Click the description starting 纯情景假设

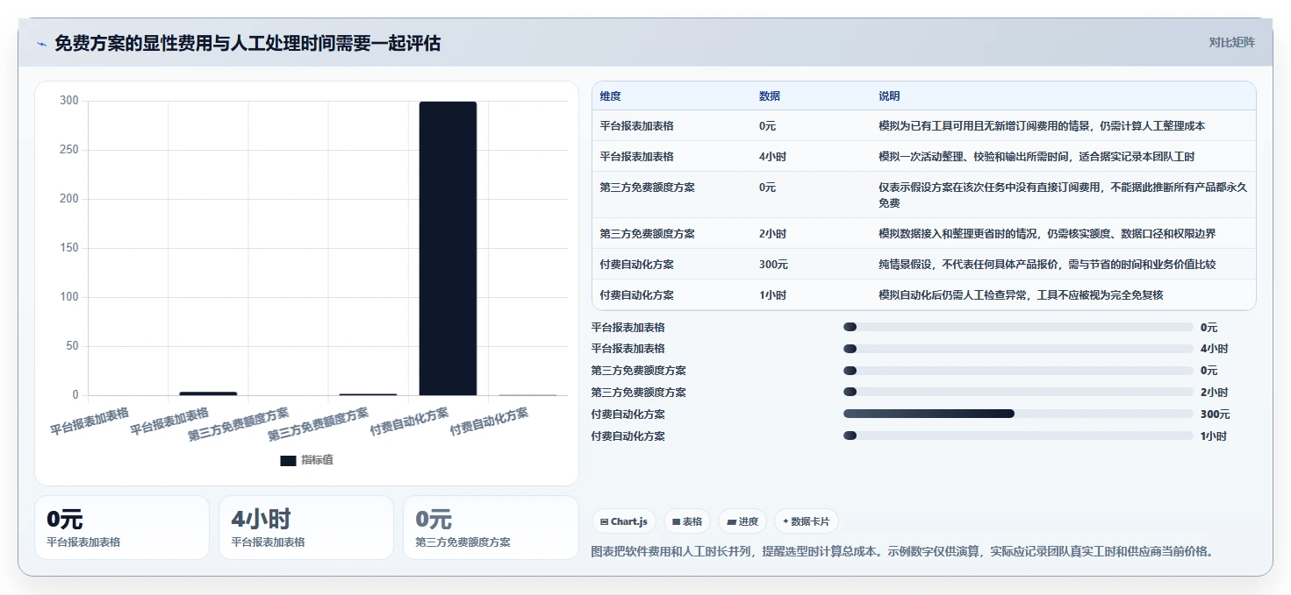1047,265
